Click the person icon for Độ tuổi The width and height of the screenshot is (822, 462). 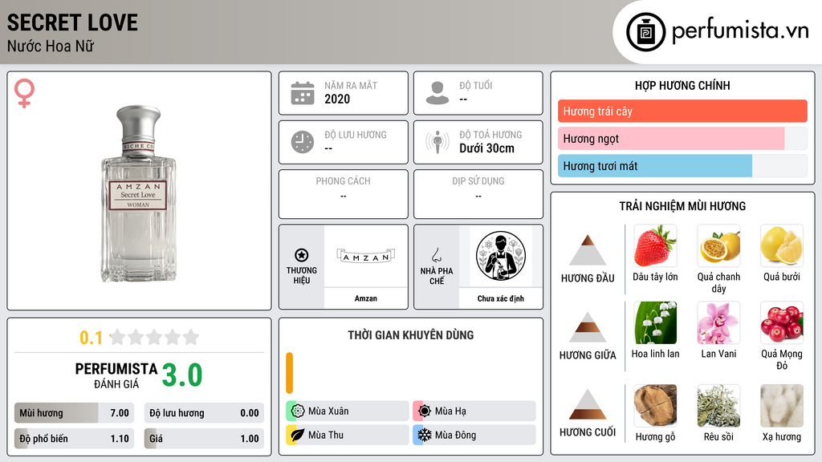437,93
